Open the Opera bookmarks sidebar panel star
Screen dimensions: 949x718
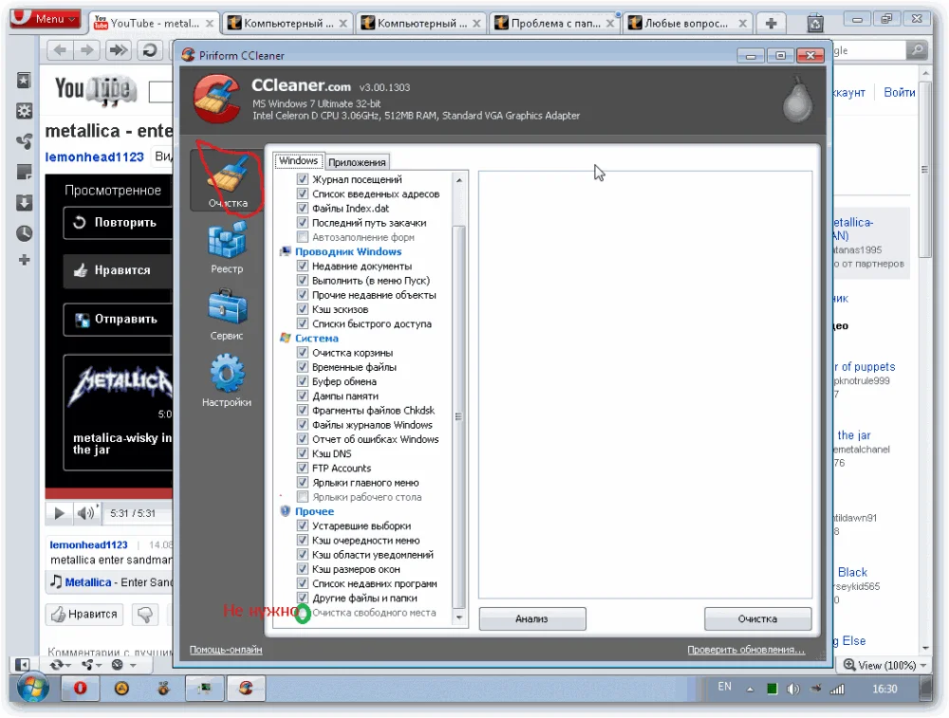[24, 80]
